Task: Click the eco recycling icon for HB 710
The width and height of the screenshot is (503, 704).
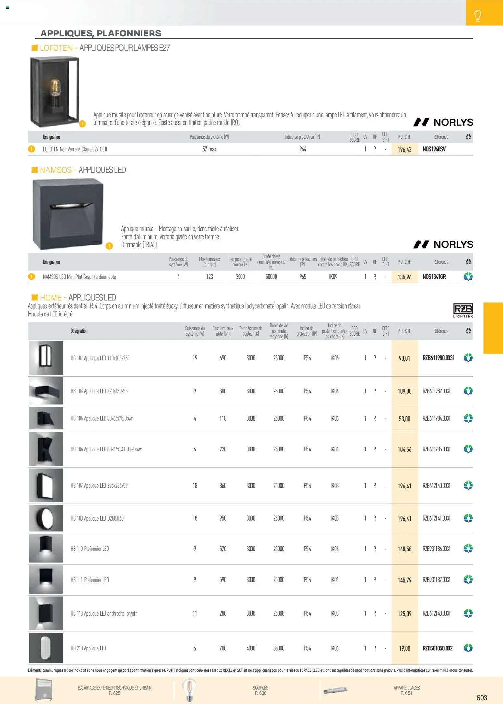Action: click(468, 648)
